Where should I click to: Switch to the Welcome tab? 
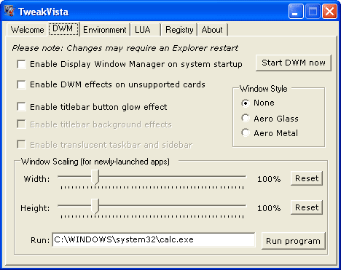point(27,30)
